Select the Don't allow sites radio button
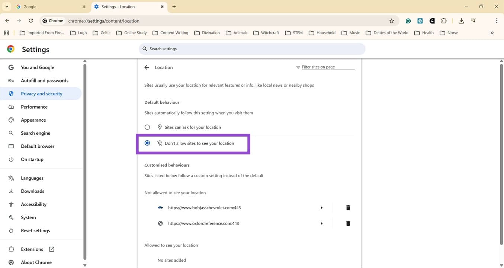This screenshot has height=268, width=504. [x=147, y=143]
